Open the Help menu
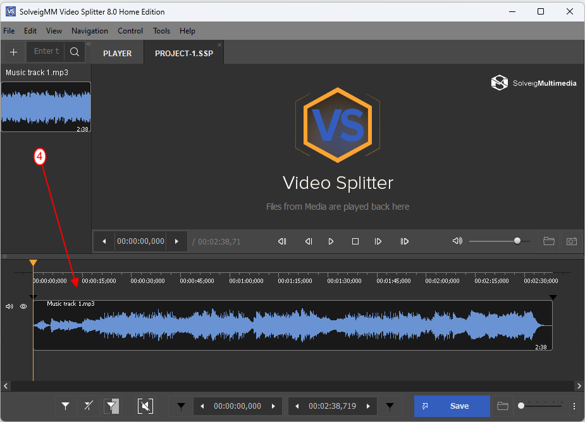 (187, 31)
